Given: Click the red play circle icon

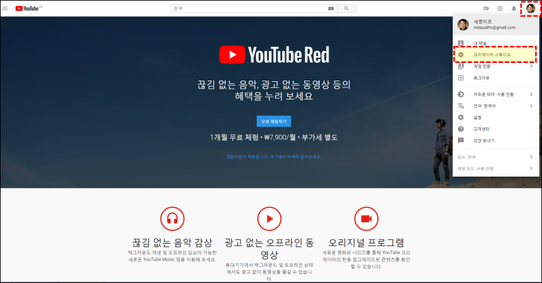Looking at the screenshot, I should (x=269, y=219).
